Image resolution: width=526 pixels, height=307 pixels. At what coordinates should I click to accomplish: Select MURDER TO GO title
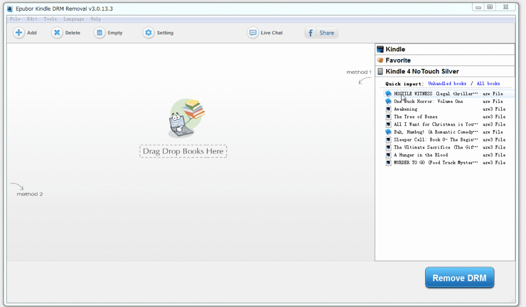[x=436, y=162]
